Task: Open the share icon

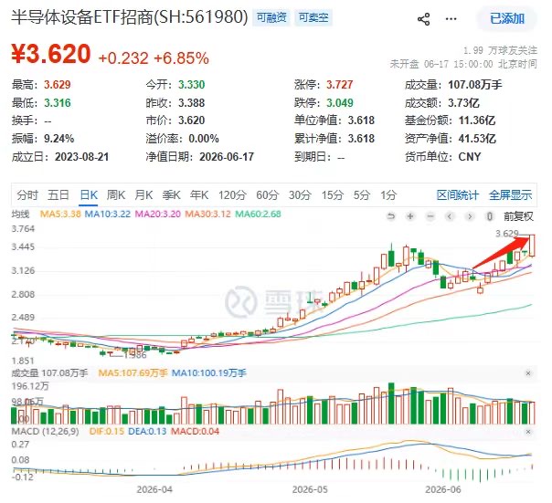Action: [423, 18]
